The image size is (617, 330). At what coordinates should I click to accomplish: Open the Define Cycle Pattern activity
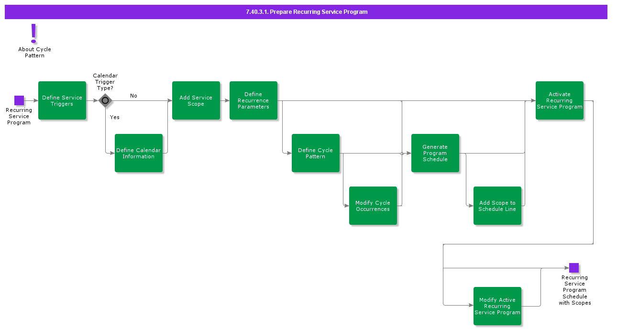(x=316, y=153)
